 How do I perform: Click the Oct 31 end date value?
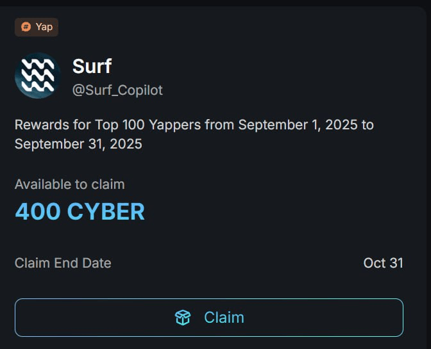pos(383,263)
